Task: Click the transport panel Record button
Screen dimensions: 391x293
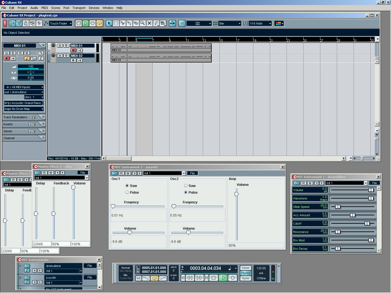Action: click(233, 278)
